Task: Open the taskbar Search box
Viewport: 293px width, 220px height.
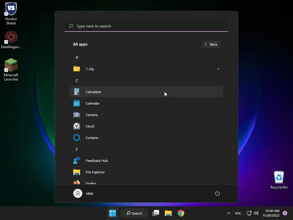Action: tap(134, 213)
